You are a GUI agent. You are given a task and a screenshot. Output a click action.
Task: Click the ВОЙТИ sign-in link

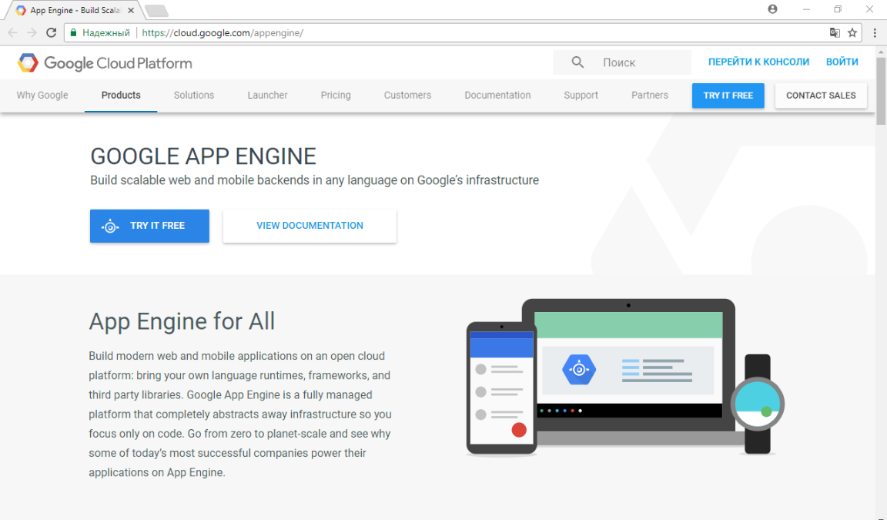click(842, 62)
